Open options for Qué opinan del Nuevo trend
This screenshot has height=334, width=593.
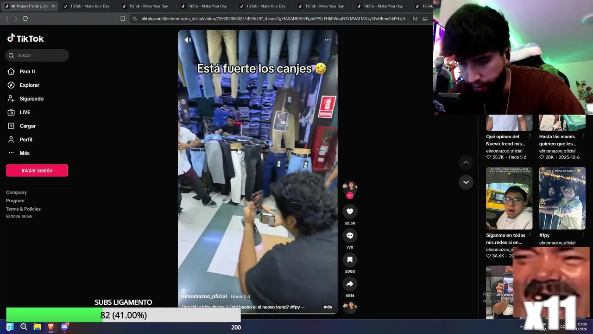click(530, 137)
